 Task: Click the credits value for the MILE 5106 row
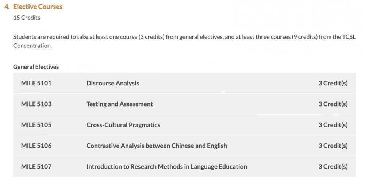333,146
